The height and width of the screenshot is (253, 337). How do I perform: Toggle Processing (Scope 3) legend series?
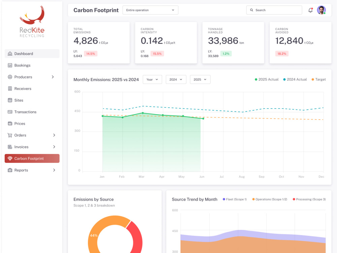point(309,199)
